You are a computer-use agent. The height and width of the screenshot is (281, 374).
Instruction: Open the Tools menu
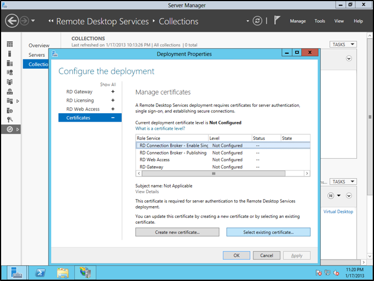(319, 21)
